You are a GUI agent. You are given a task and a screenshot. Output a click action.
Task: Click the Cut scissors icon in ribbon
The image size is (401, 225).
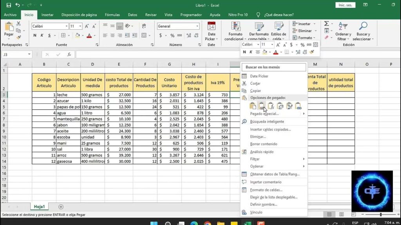18,24
